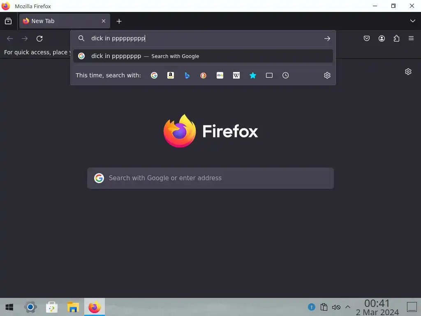Search this time with eBay
421x316 pixels.
(x=220, y=76)
